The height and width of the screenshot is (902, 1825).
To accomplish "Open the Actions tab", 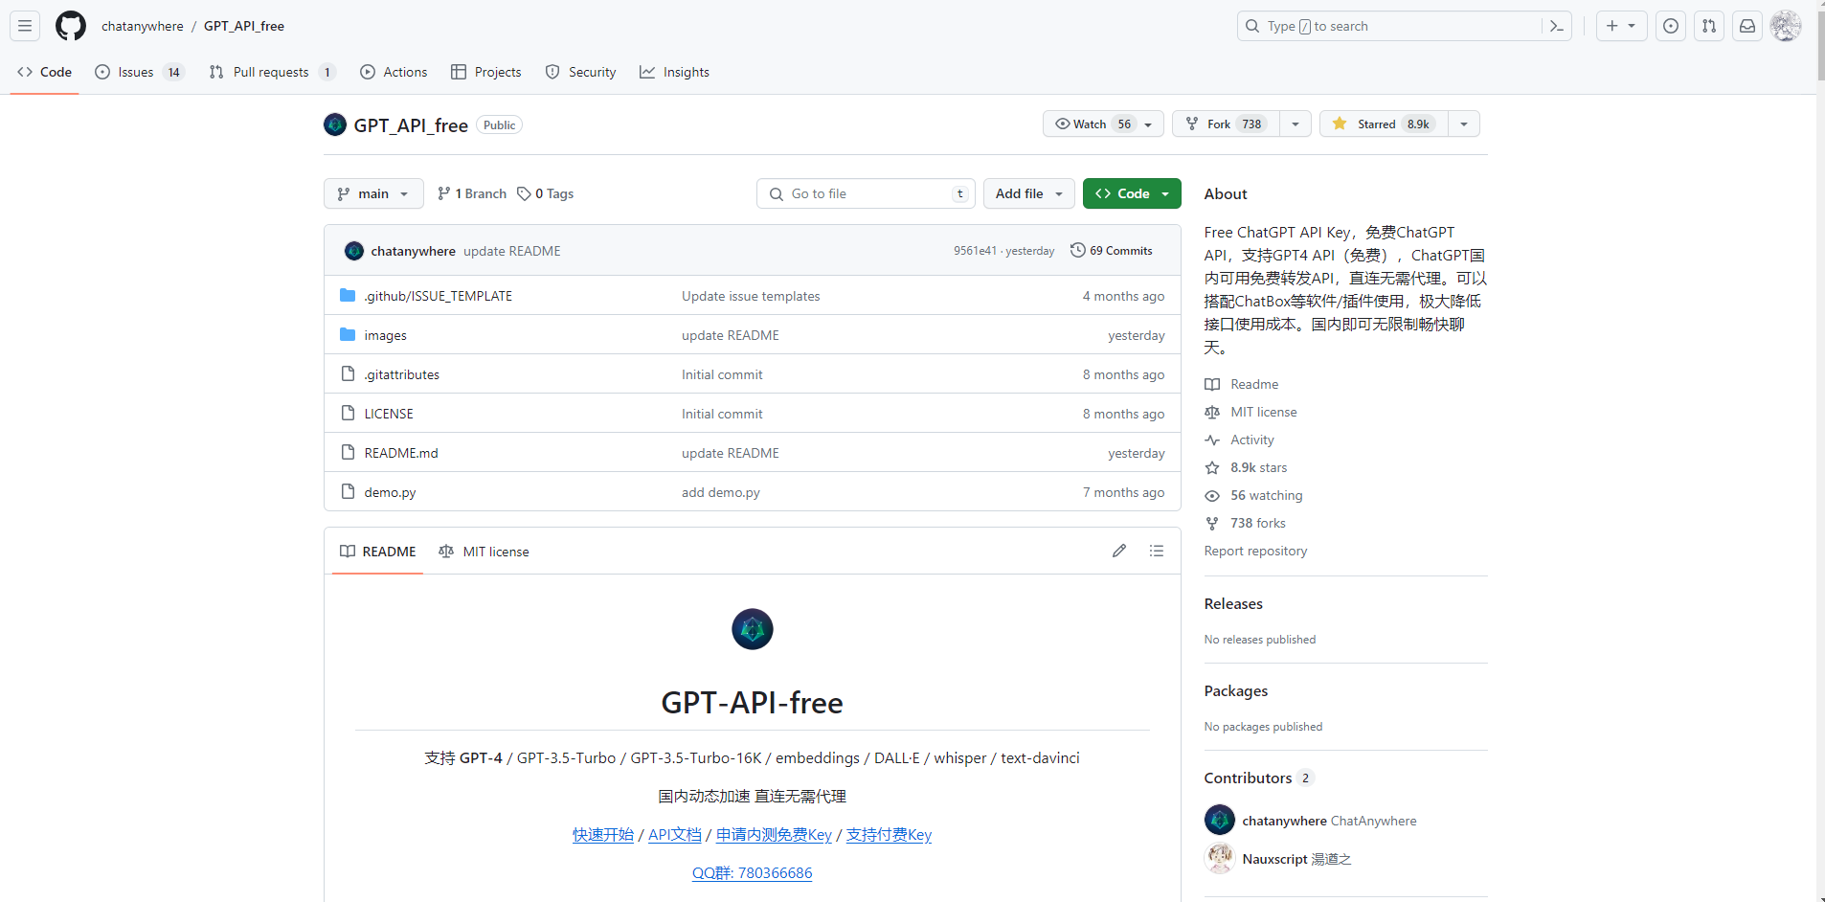I will point(394,72).
